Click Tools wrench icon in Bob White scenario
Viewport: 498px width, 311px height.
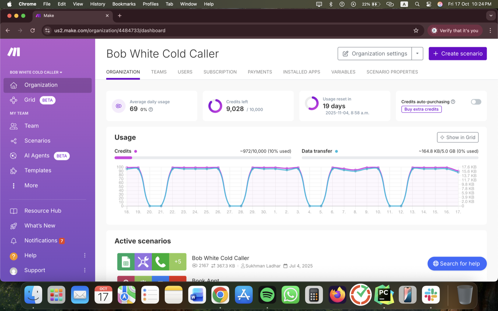tap(143, 262)
